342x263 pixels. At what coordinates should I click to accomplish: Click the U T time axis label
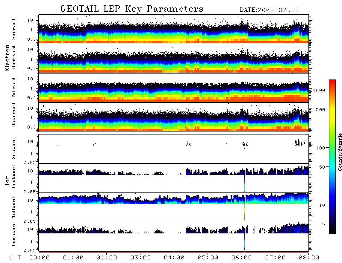[15, 258]
